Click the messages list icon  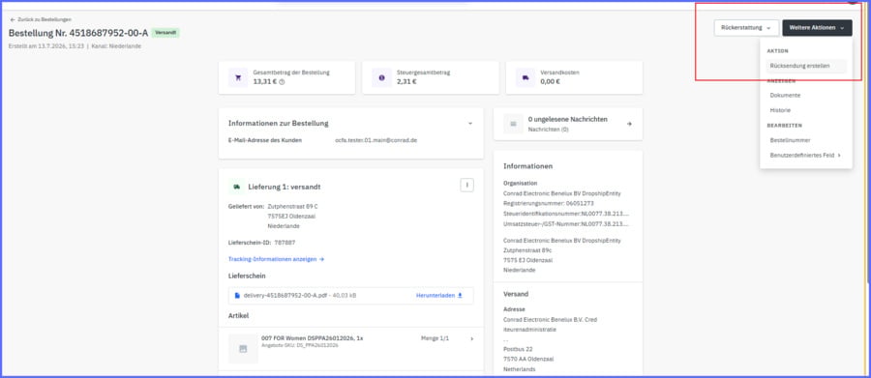pos(513,124)
